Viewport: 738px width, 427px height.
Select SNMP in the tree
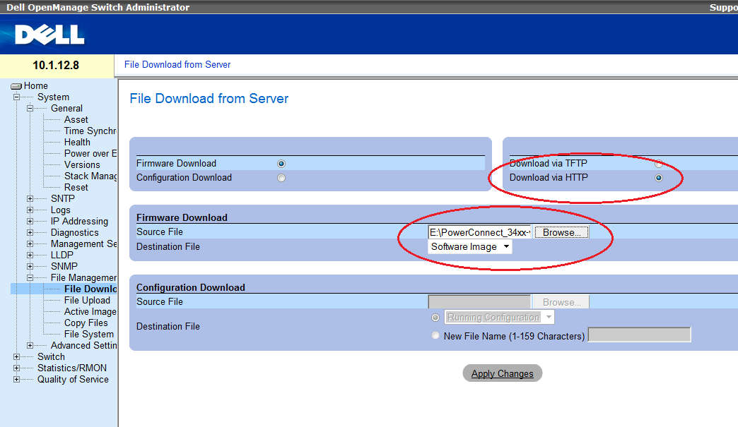click(x=64, y=266)
